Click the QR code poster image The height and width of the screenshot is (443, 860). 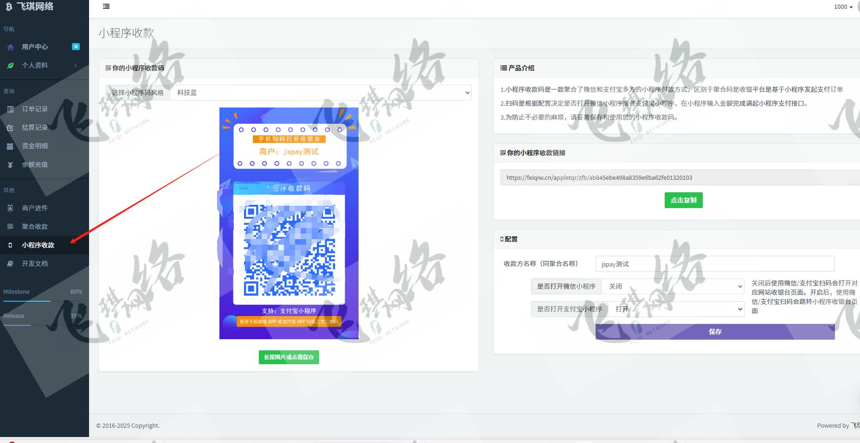tap(289, 223)
